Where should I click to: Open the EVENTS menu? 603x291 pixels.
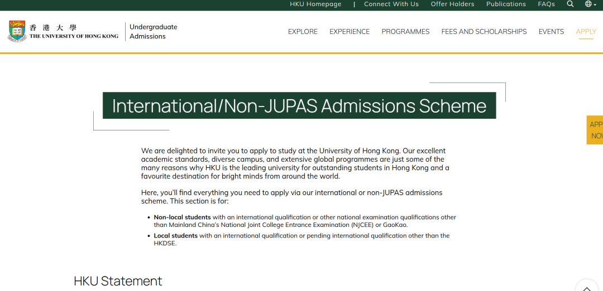[552, 32]
